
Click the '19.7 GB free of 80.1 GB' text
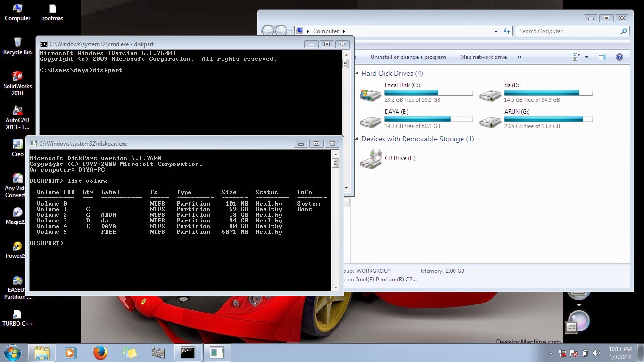click(413, 126)
